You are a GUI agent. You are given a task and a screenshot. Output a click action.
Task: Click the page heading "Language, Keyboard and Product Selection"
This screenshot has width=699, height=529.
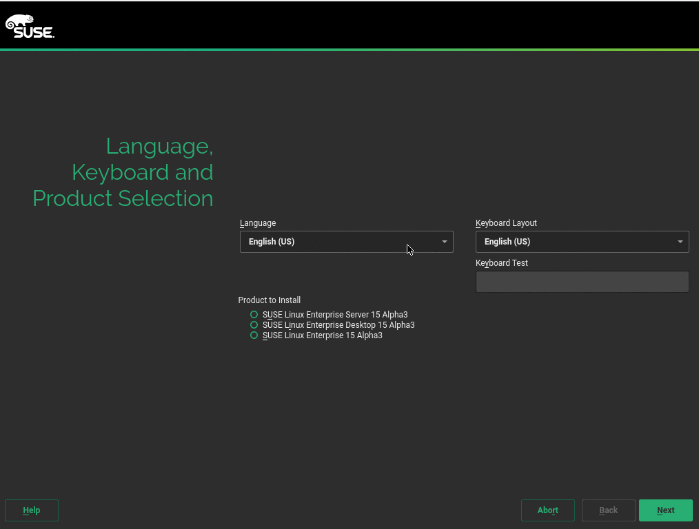pyautogui.click(x=124, y=172)
